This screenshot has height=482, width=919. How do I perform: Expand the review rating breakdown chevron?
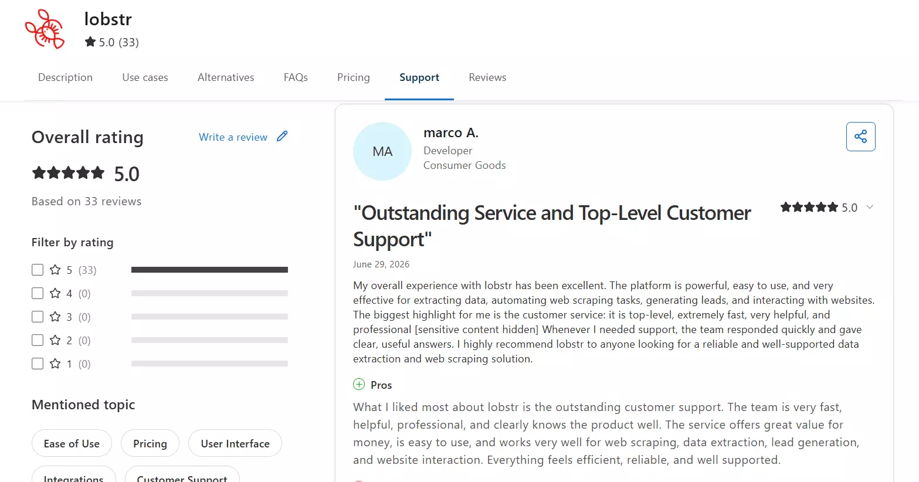(870, 207)
